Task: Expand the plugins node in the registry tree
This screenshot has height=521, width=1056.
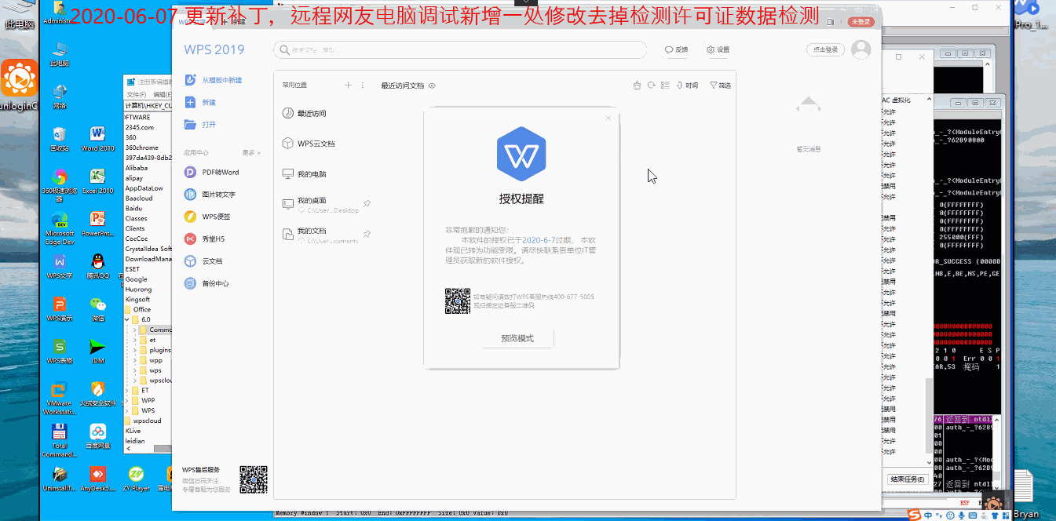Action: (x=134, y=350)
